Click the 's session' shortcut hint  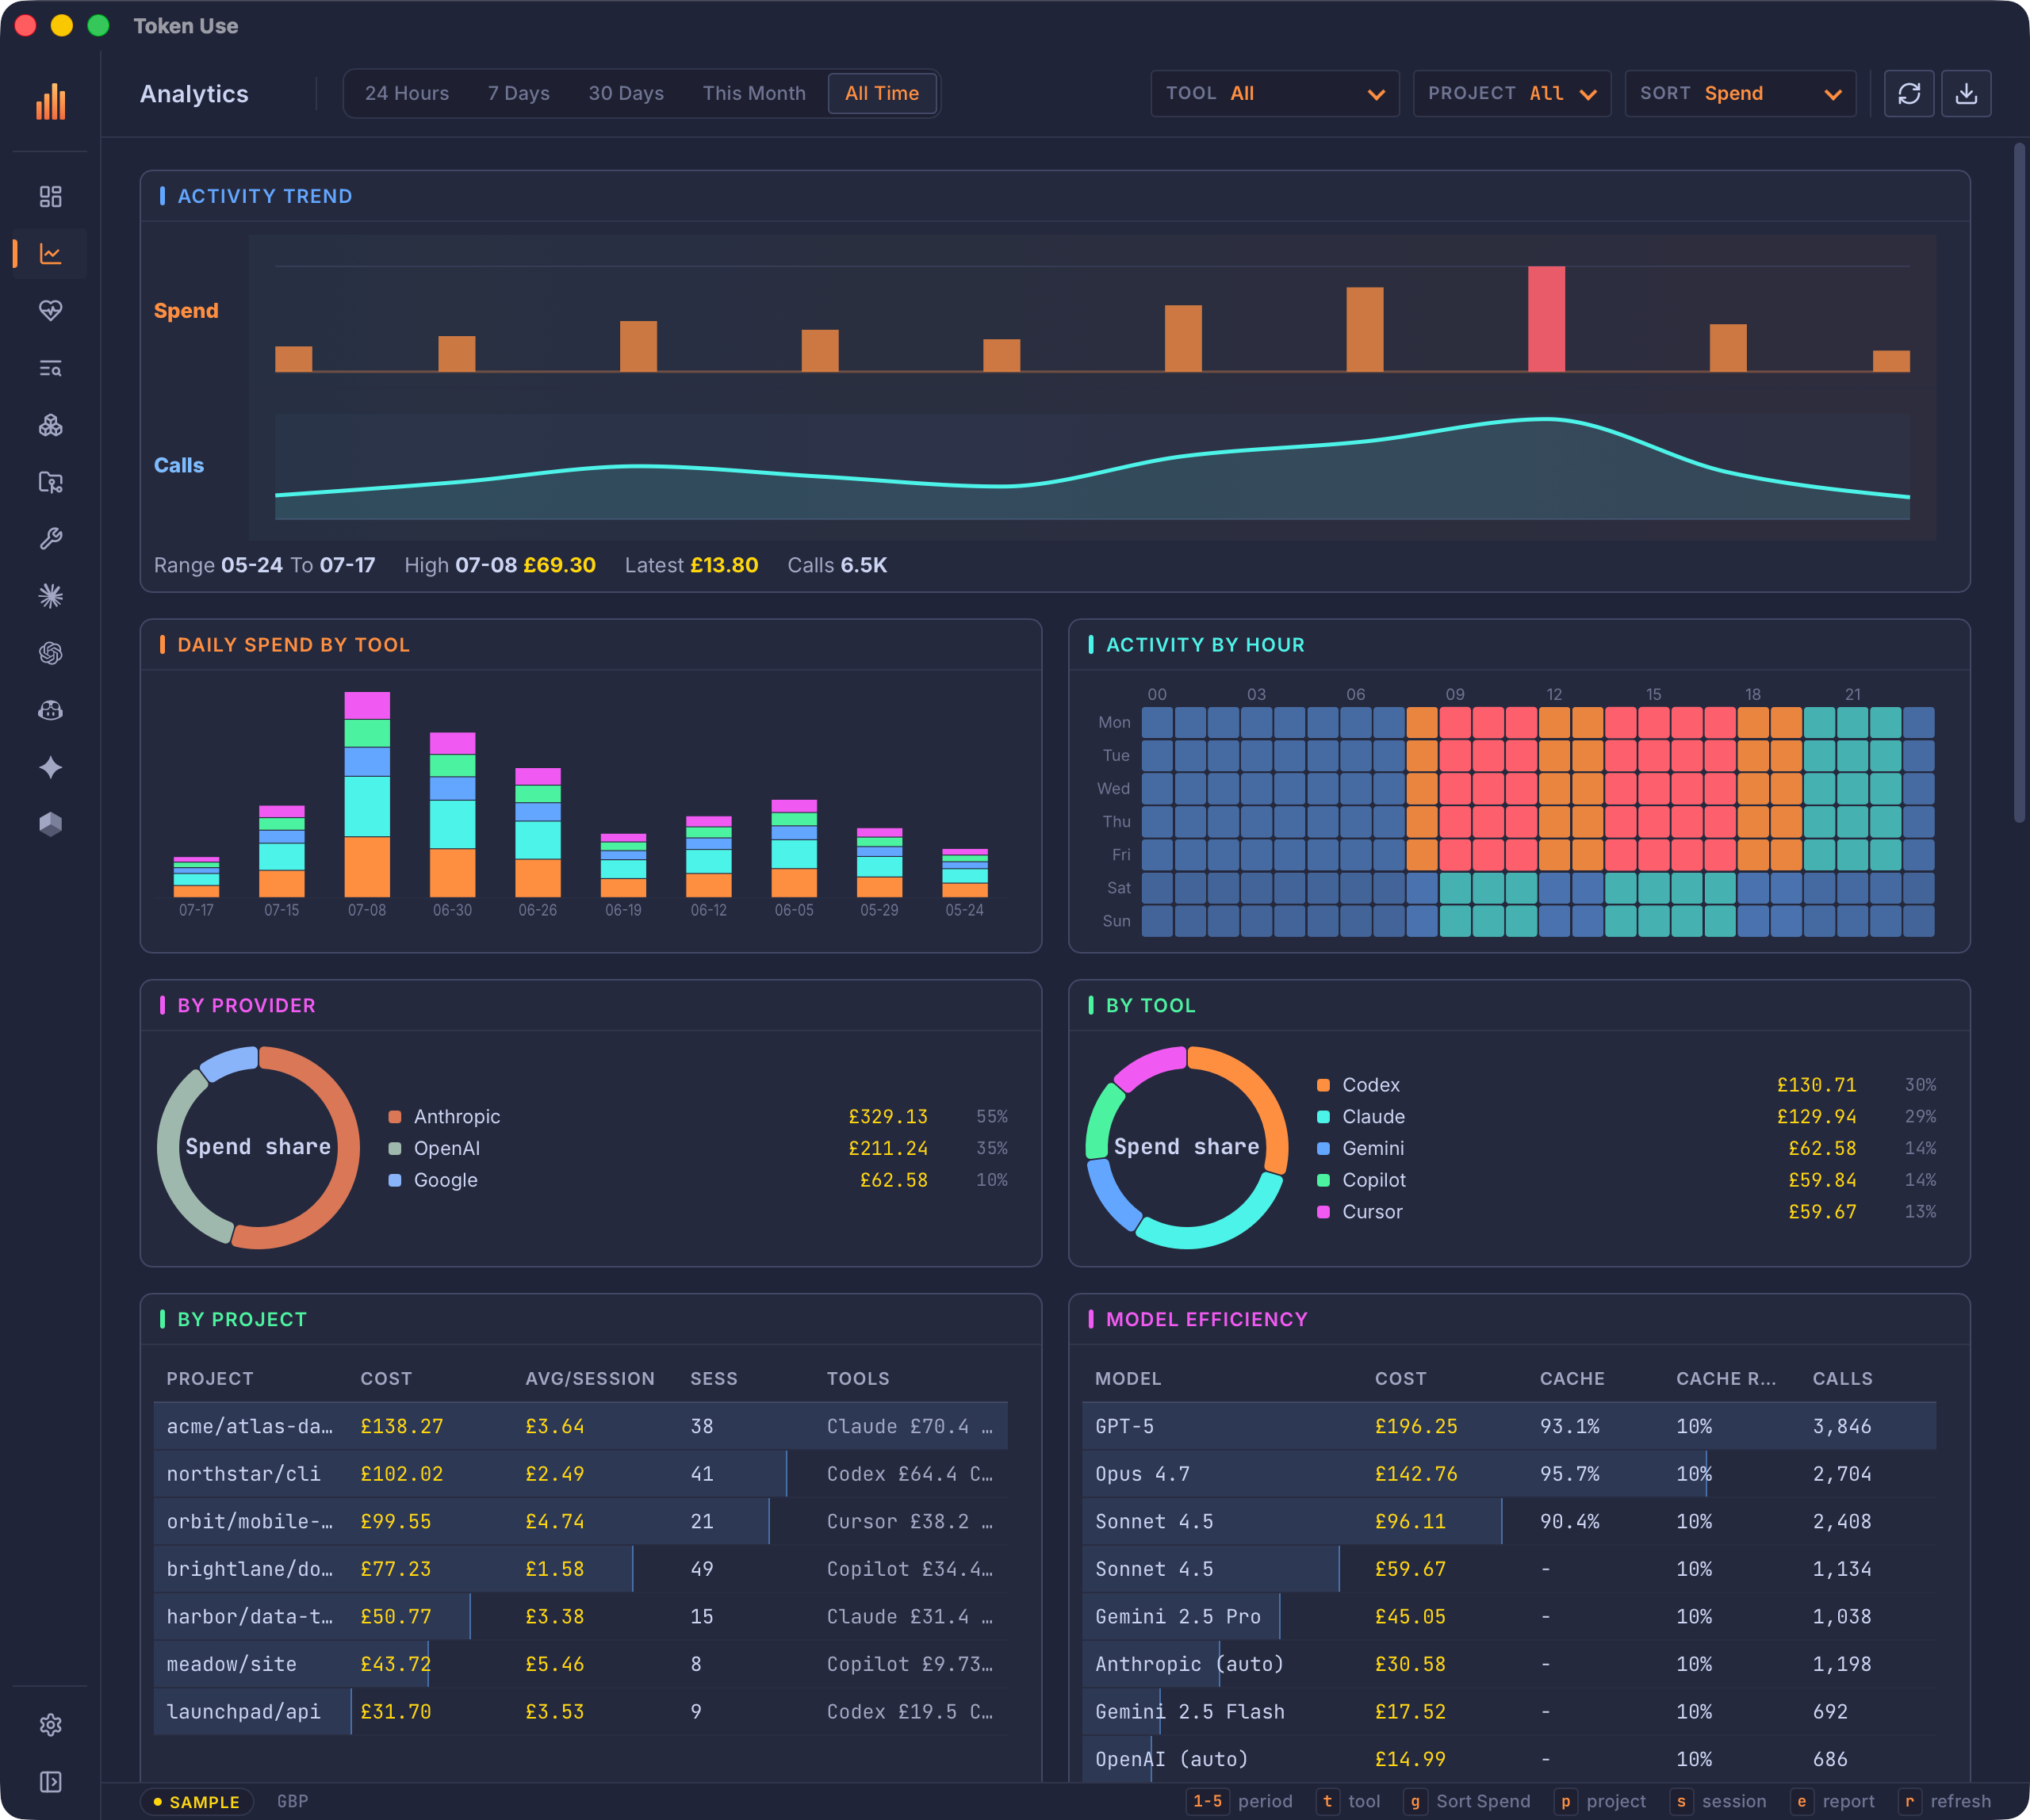(1718, 1801)
